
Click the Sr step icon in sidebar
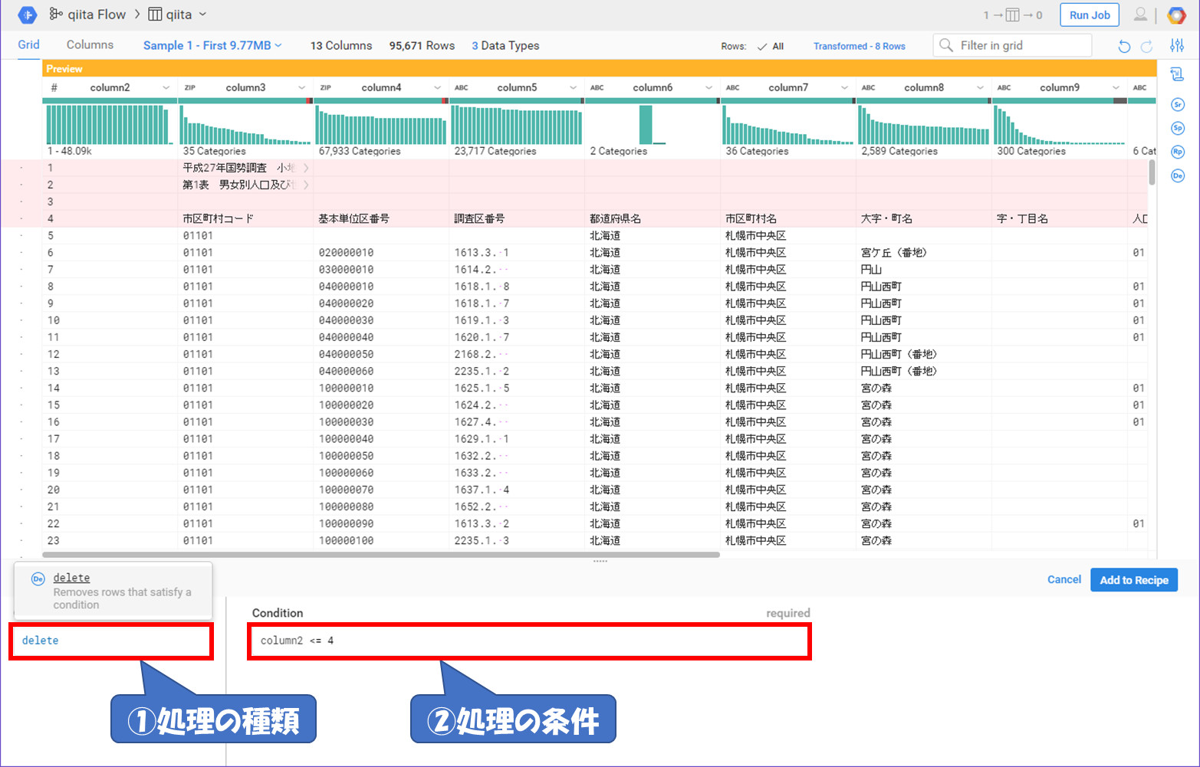pyautogui.click(x=1178, y=104)
